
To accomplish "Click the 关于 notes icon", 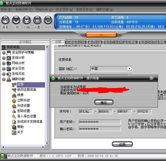I will click(14, 133).
